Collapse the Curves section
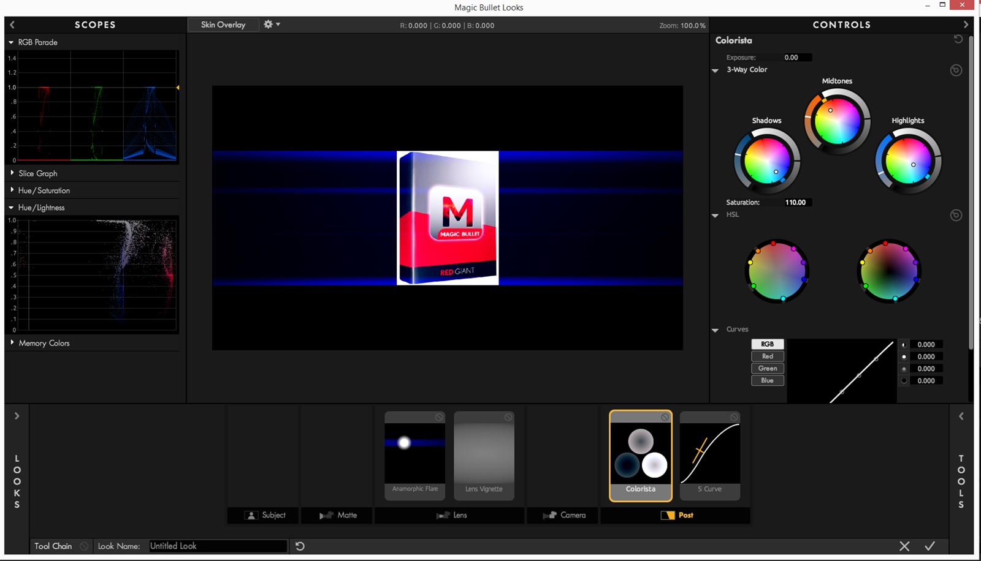 pos(715,330)
